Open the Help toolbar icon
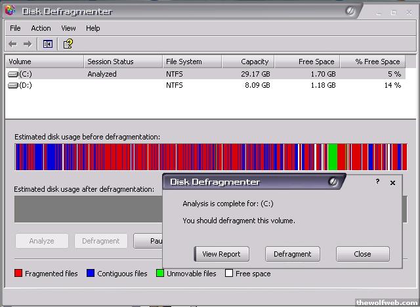The height and width of the screenshot is (307, 420). click(68, 44)
